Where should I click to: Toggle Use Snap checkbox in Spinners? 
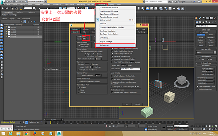coord(93,67)
